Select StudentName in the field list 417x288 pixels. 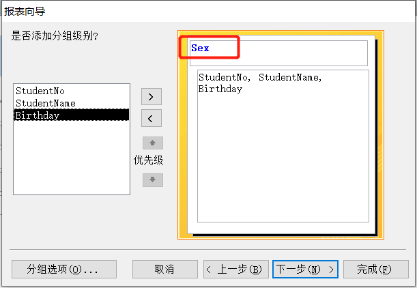[45, 103]
